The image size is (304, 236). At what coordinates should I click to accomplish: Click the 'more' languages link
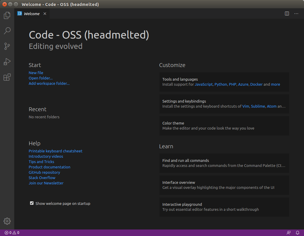click(275, 84)
